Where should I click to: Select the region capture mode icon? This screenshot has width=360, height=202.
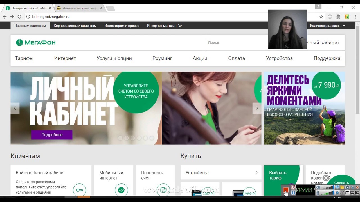tap(342, 193)
